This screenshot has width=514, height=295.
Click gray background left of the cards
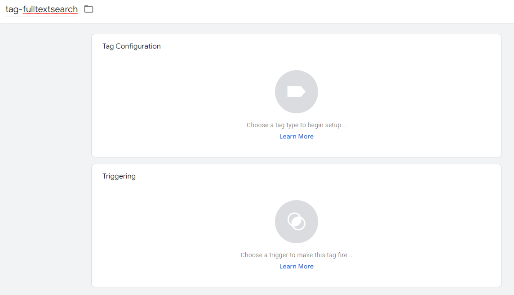(x=45, y=157)
